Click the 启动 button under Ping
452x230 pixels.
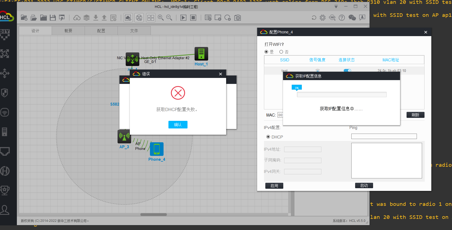pos(364,185)
